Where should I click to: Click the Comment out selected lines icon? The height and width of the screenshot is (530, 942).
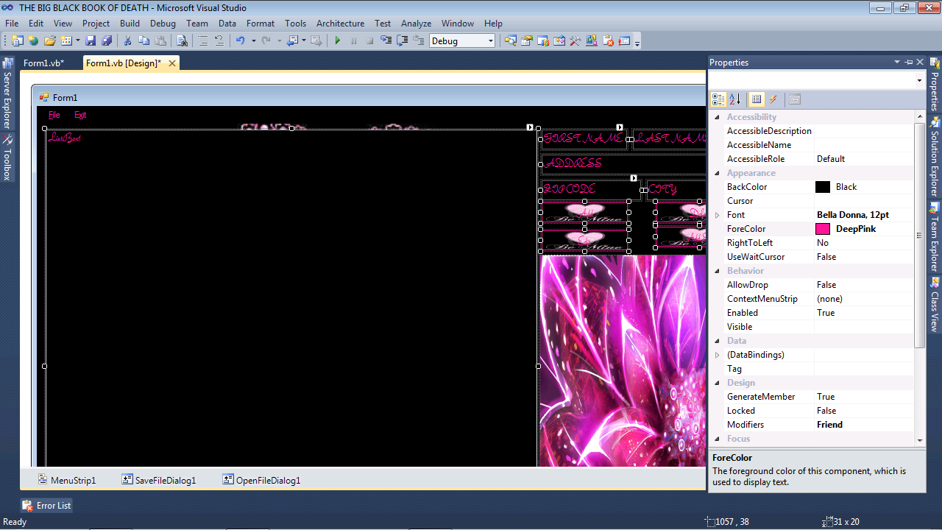click(x=202, y=41)
